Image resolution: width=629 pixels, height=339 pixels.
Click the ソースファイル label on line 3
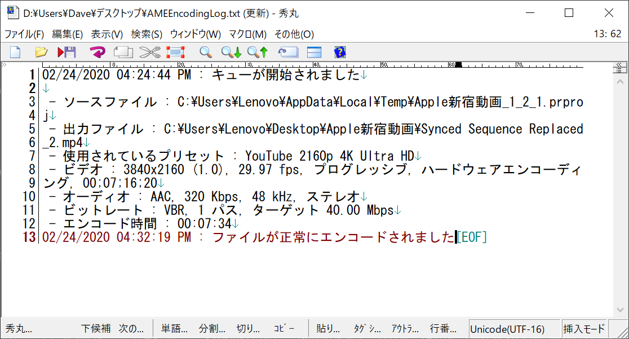click(x=110, y=102)
